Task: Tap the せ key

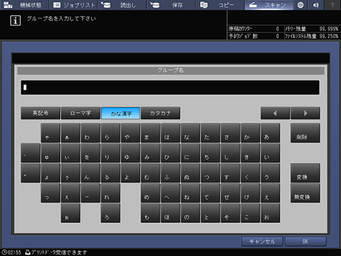Action: tap(230, 193)
